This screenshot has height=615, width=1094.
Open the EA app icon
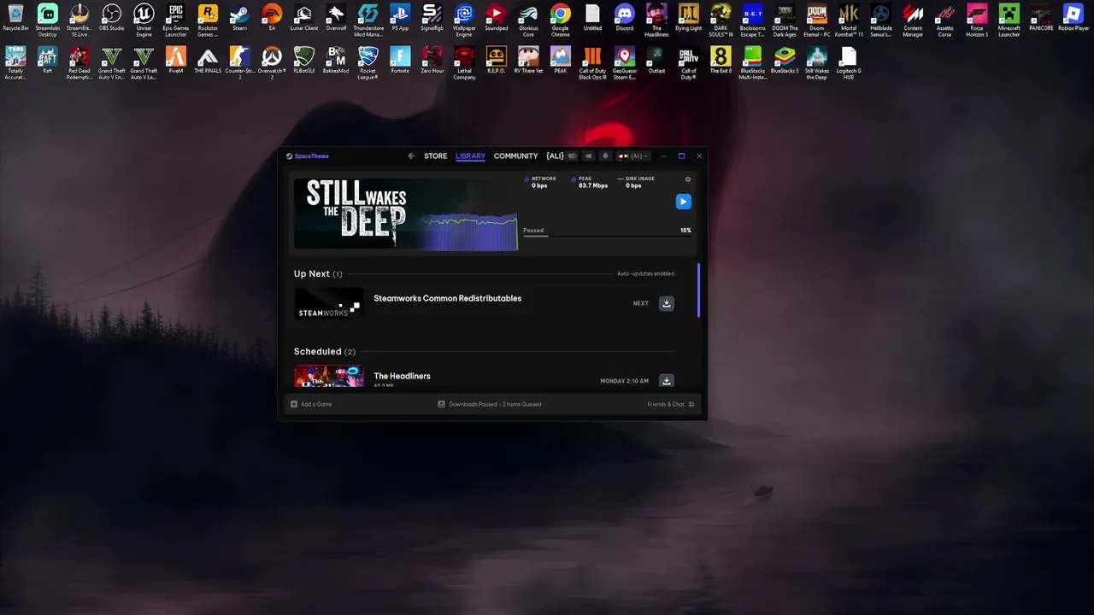272,19
